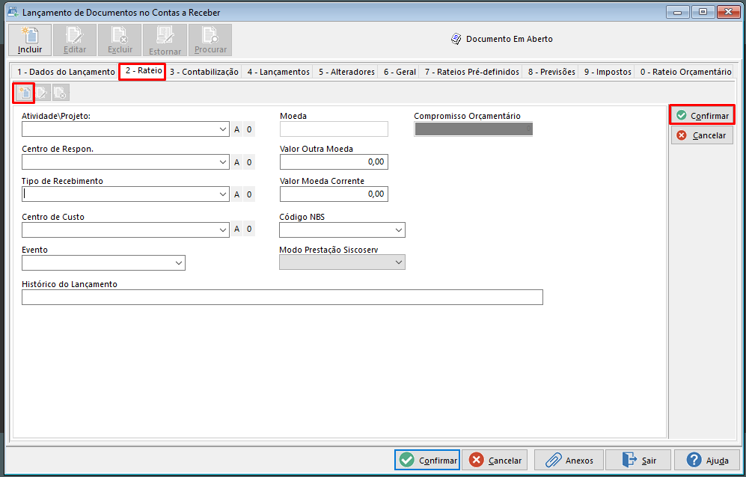This screenshot has height=477, width=746.
Task: Click the Valor Moeda Corrente field
Action: [334, 194]
